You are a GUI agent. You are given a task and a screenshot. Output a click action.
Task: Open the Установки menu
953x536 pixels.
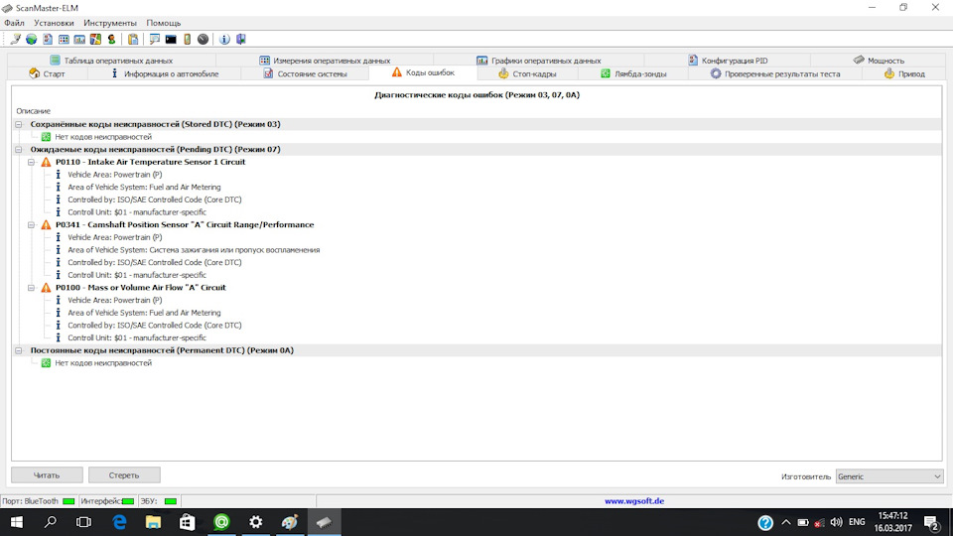(x=54, y=23)
